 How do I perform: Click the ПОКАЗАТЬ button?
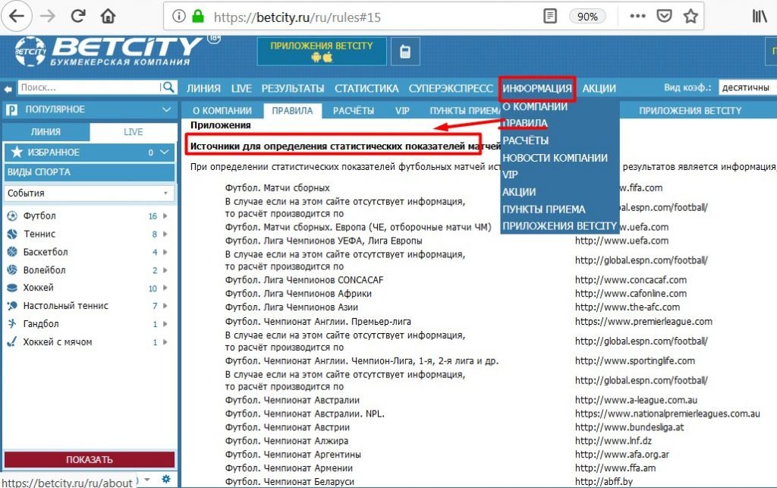90,460
